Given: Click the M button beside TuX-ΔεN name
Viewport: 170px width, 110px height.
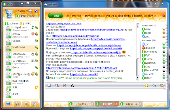Looking at the screenshot, I should pyautogui.click(x=31, y=11).
